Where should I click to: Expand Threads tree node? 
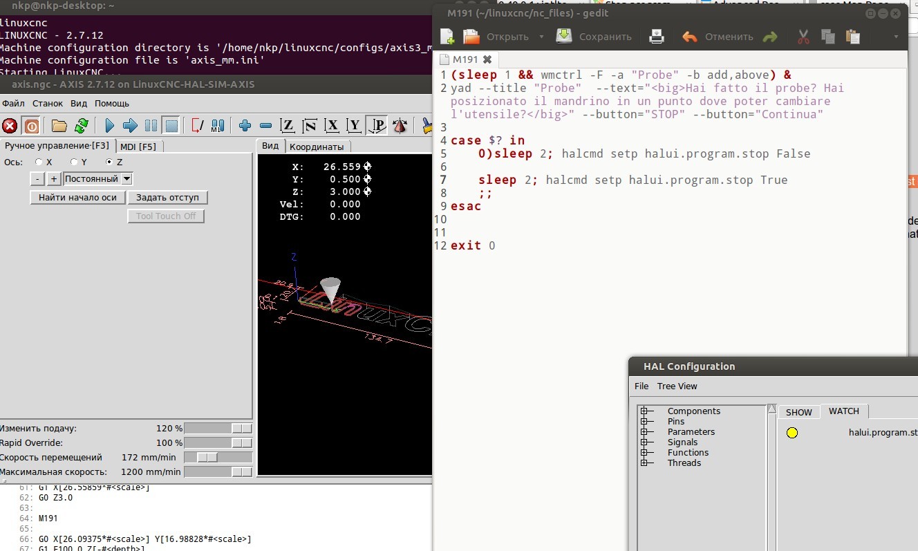coord(644,463)
